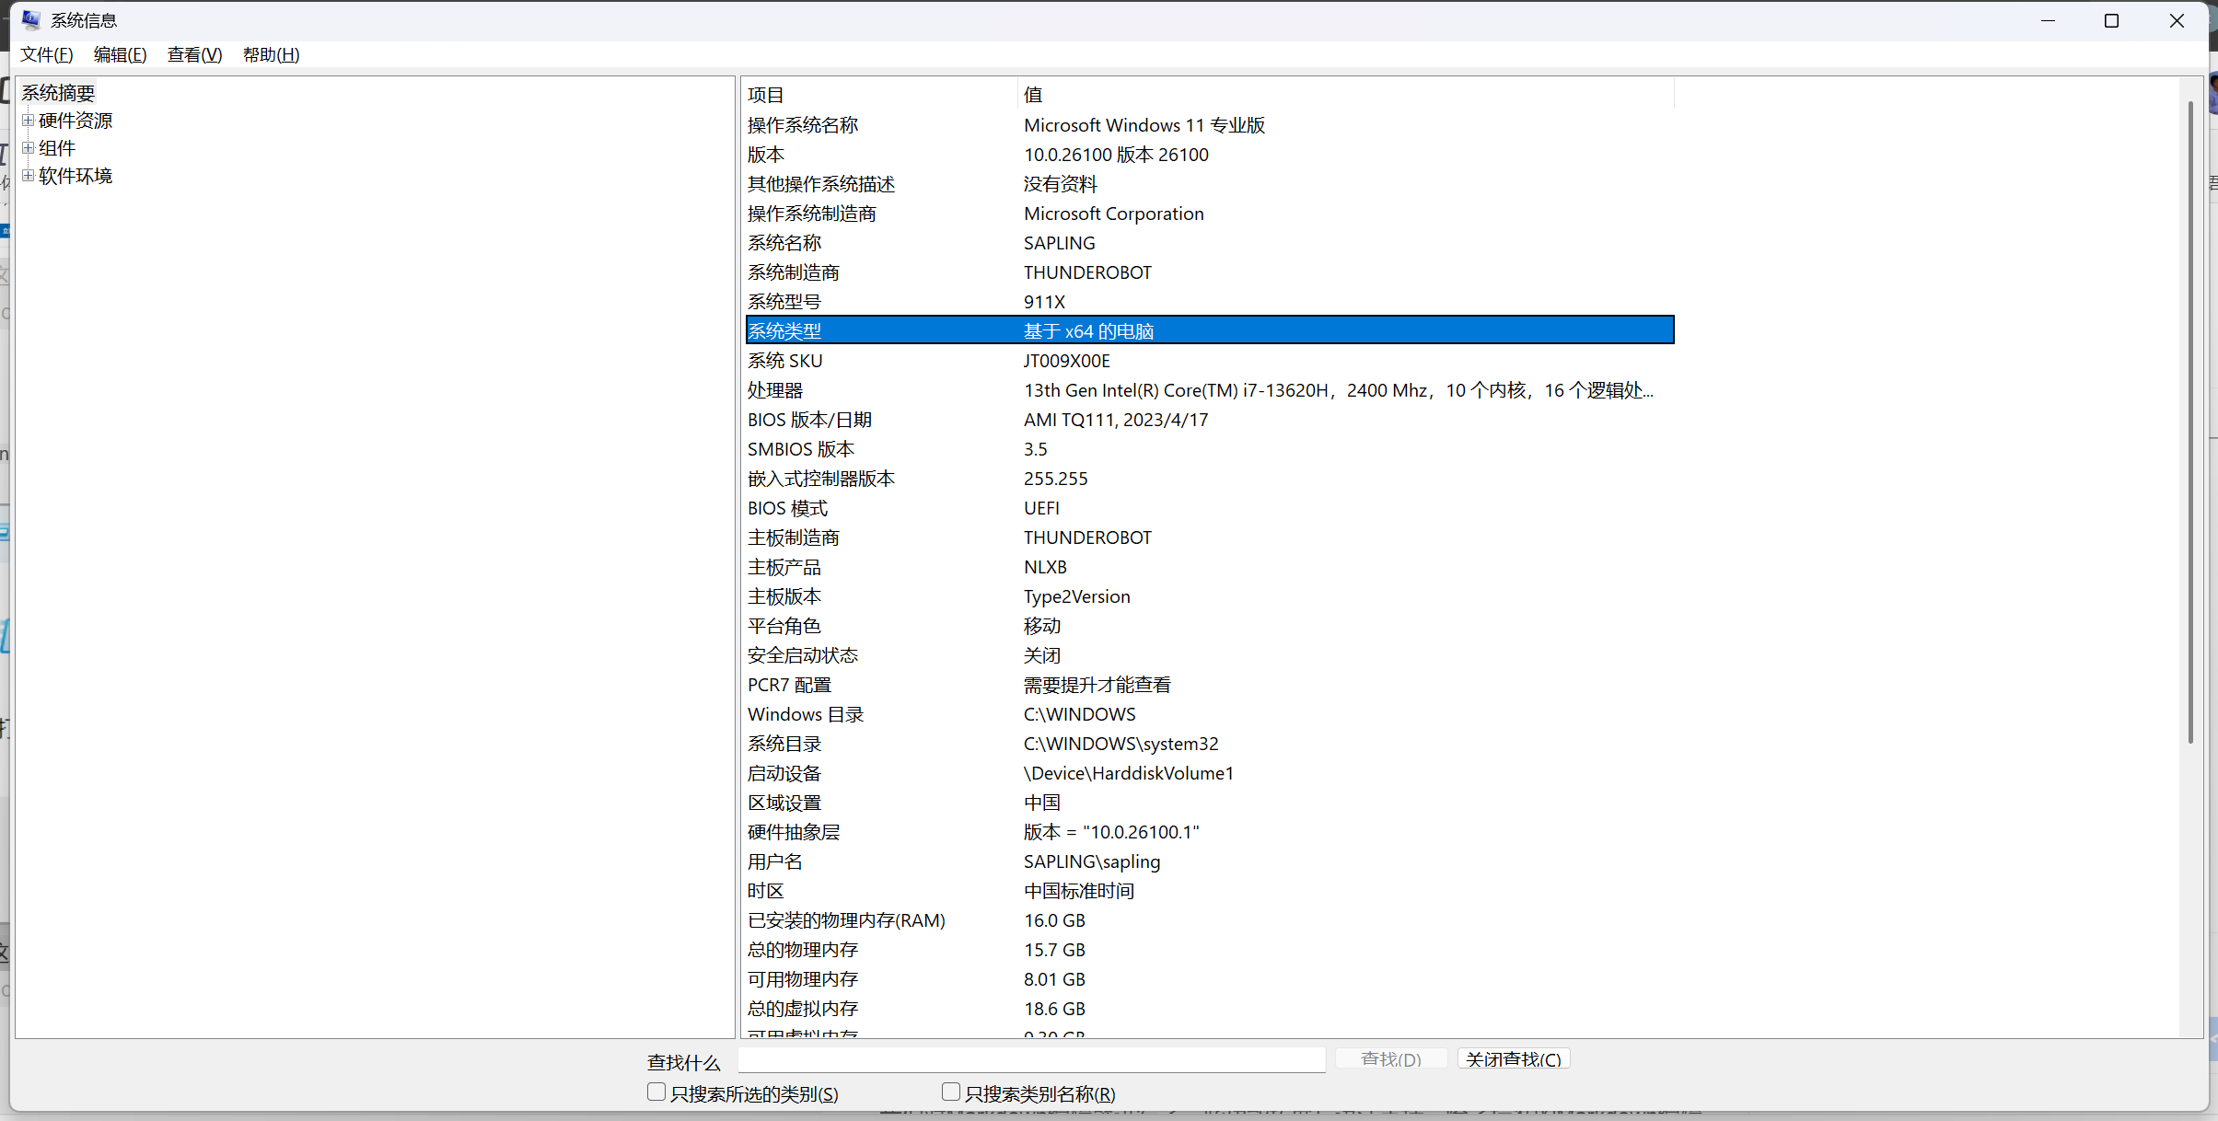Click the System Information app icon in title bar
2218x1121 pixels.
(x=30, y=19)
